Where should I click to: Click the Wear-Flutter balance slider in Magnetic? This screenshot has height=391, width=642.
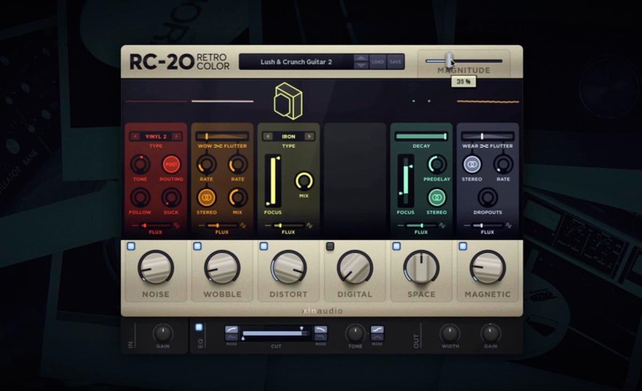click(487, 136)
